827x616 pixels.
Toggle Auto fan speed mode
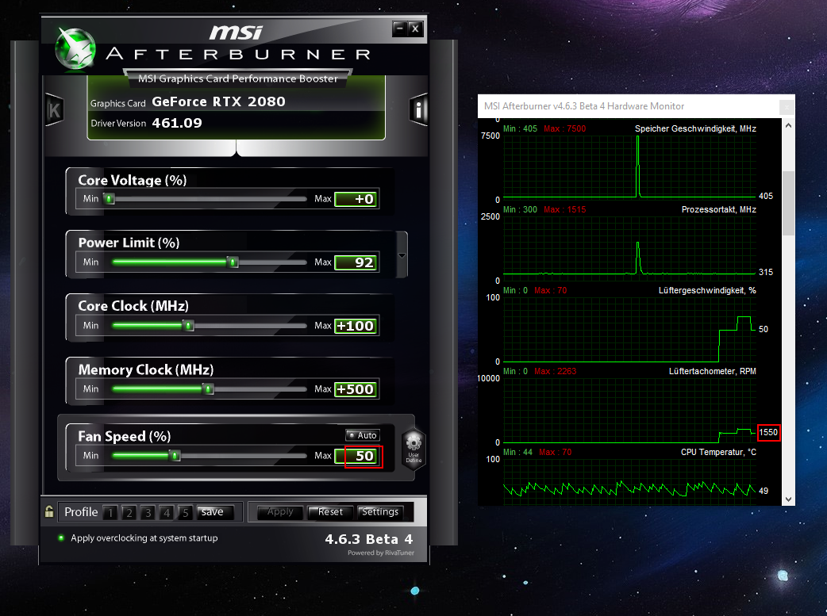[363, 435]
